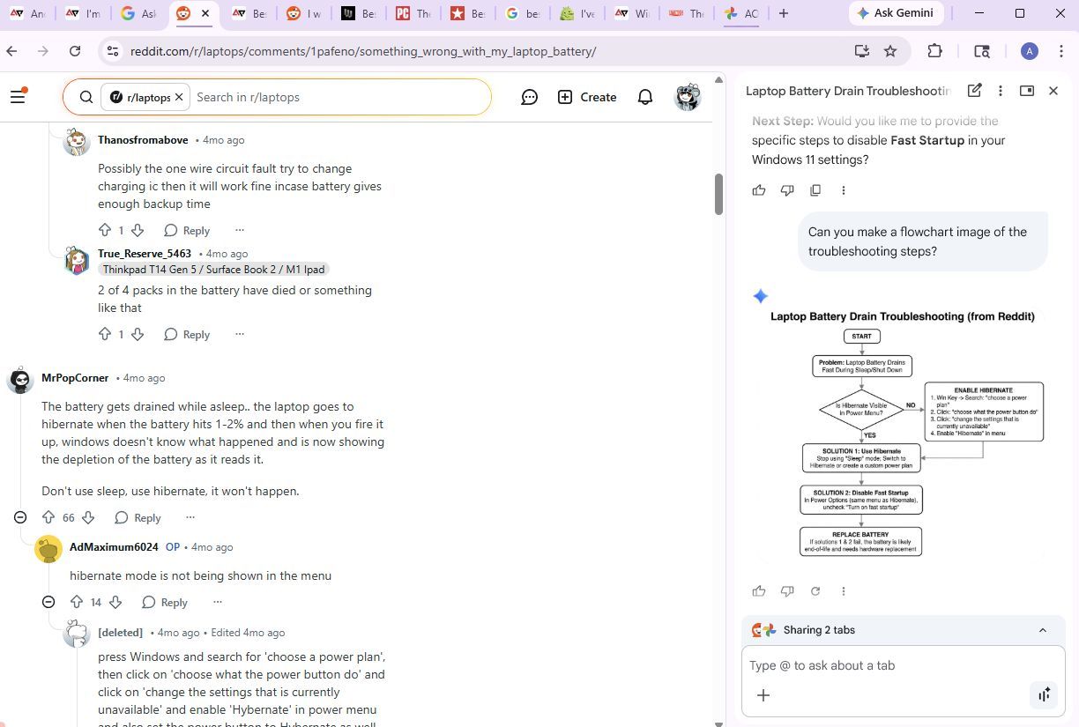The width and height of the screenshot is (1079, 727).
Task: Downvote Thanosfromabove's comment
Action: (138, 230)
